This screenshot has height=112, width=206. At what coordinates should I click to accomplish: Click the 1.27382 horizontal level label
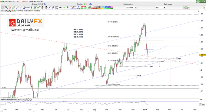coord(3,88)
